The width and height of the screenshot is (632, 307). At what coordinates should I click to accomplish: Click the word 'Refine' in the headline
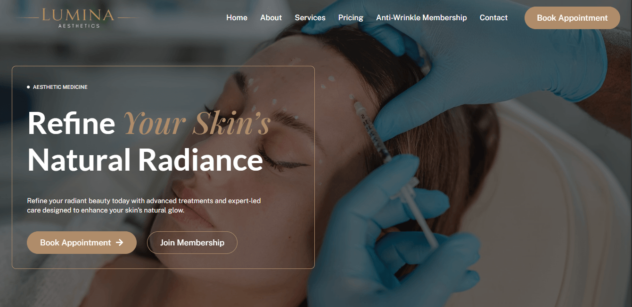pos(71,123)
